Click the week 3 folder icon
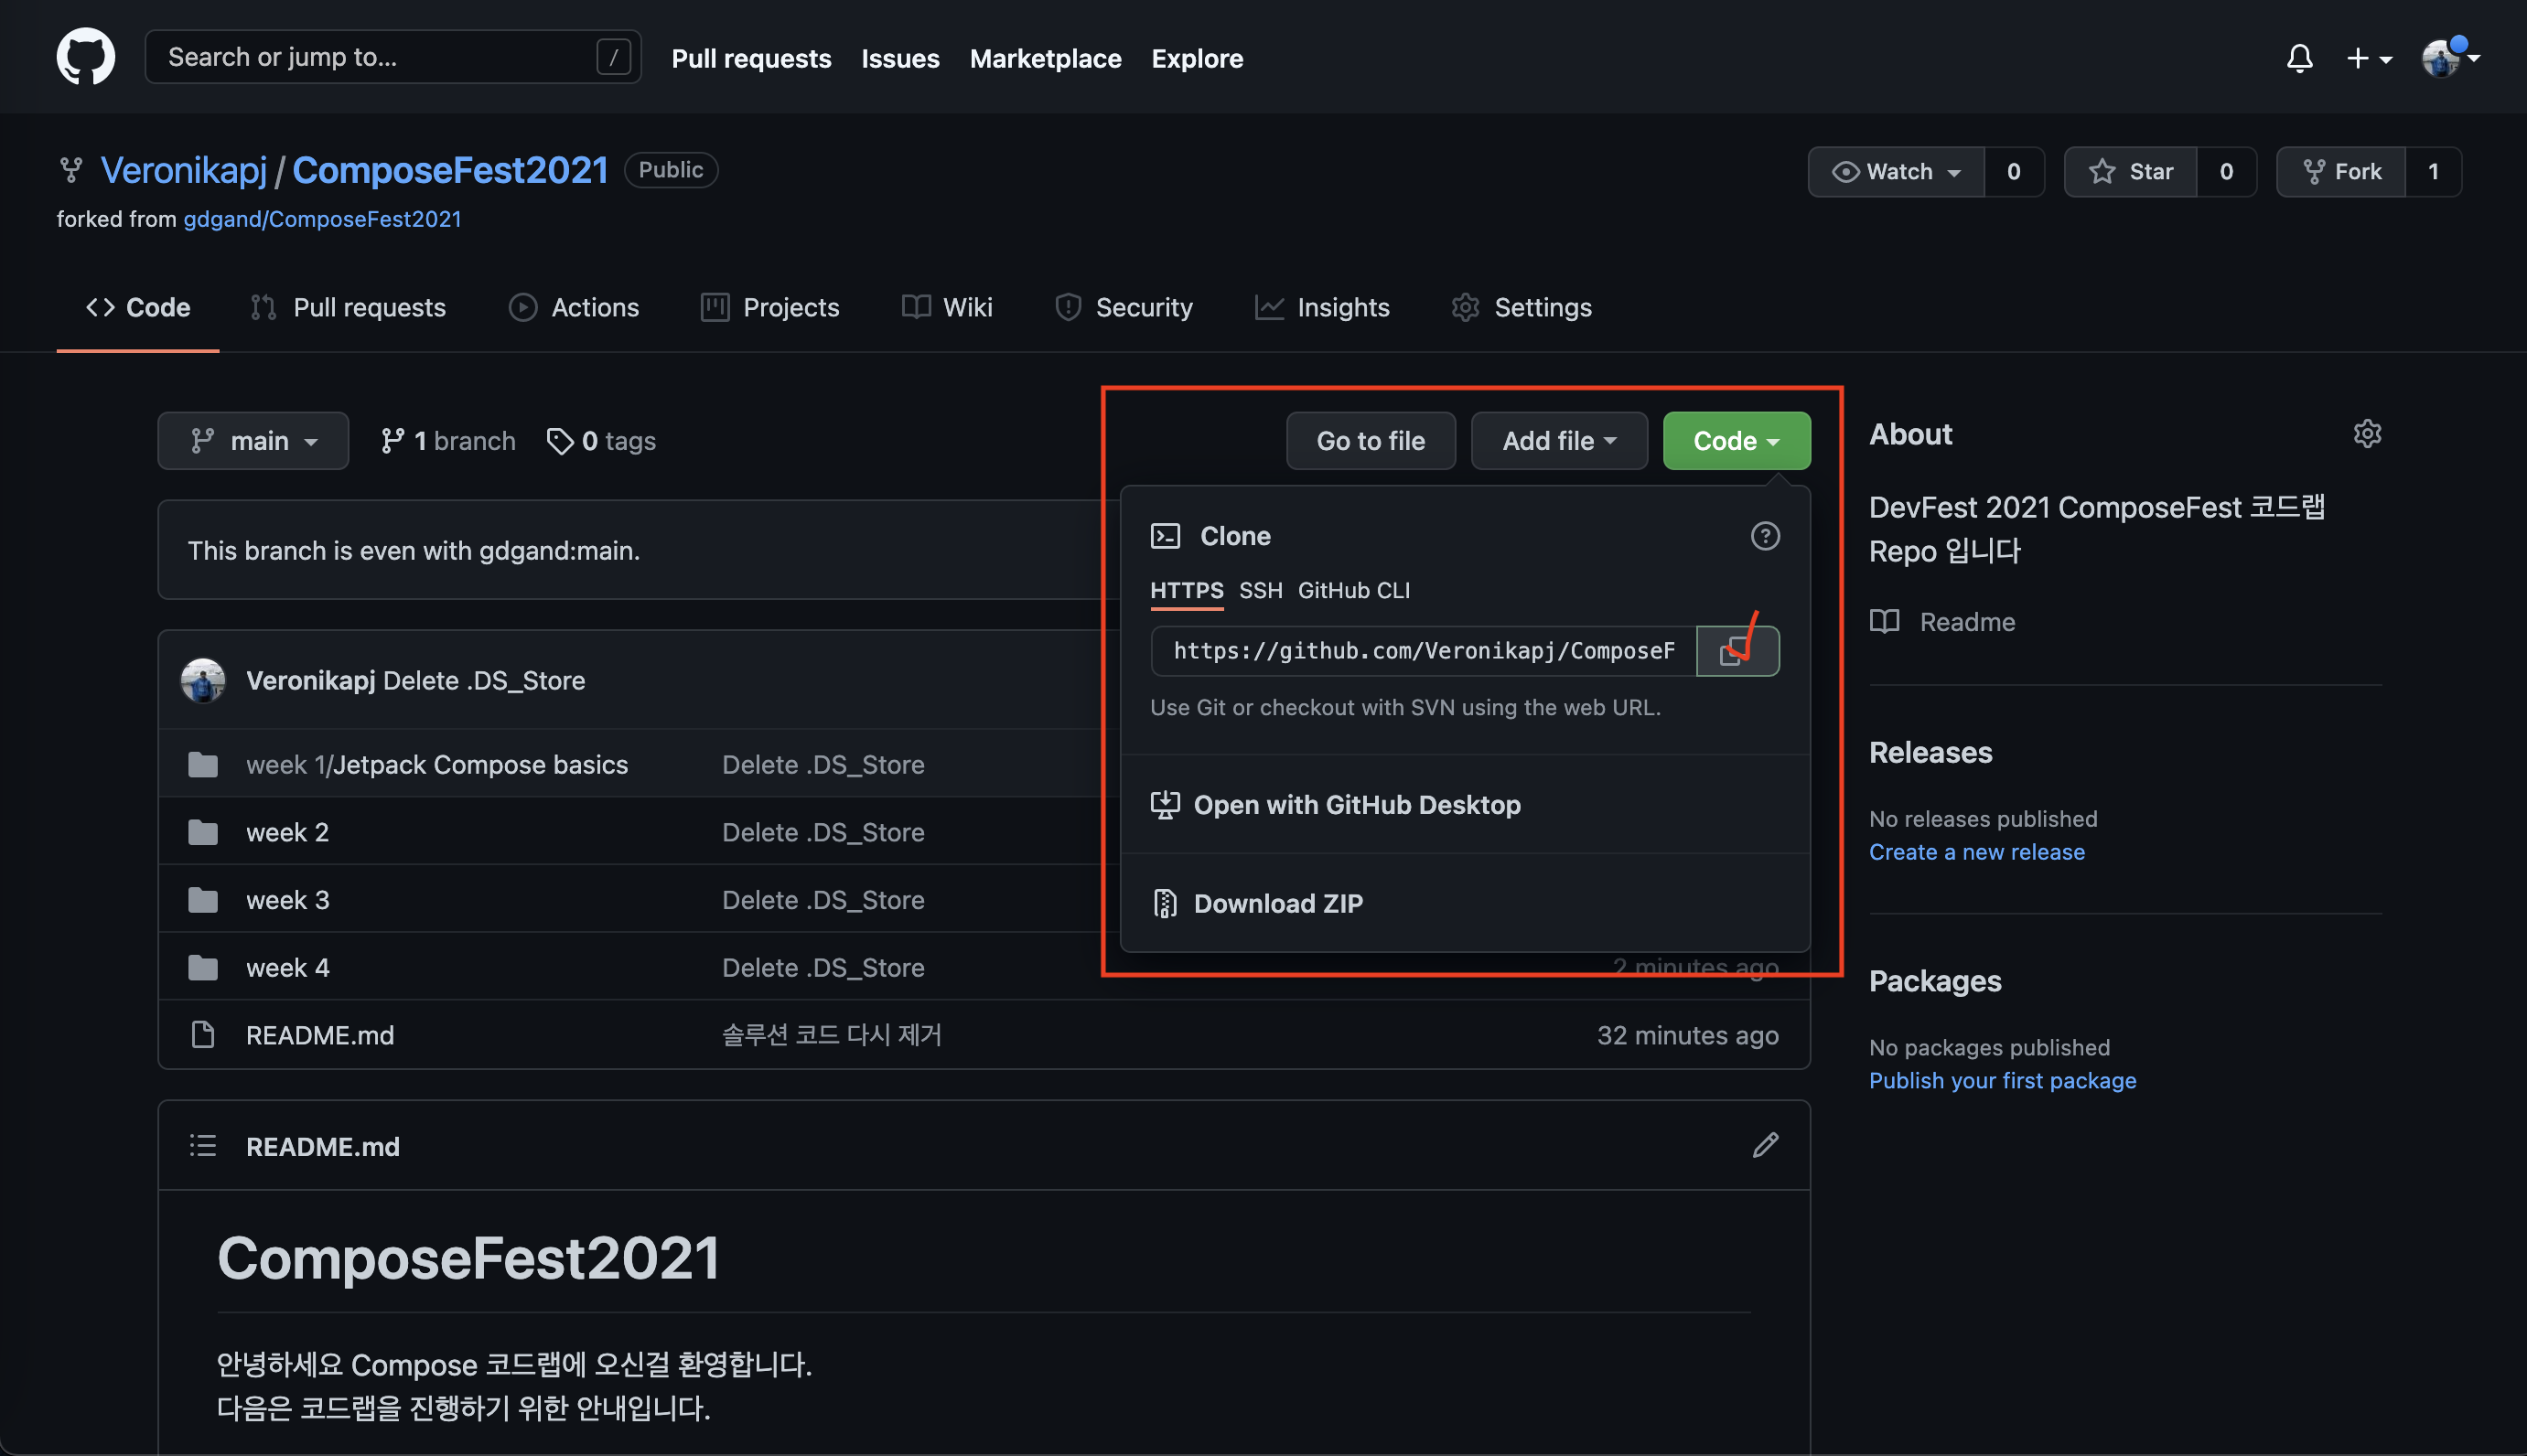This screenshot has height=1456, width=2527. click(x=203, y=900)
